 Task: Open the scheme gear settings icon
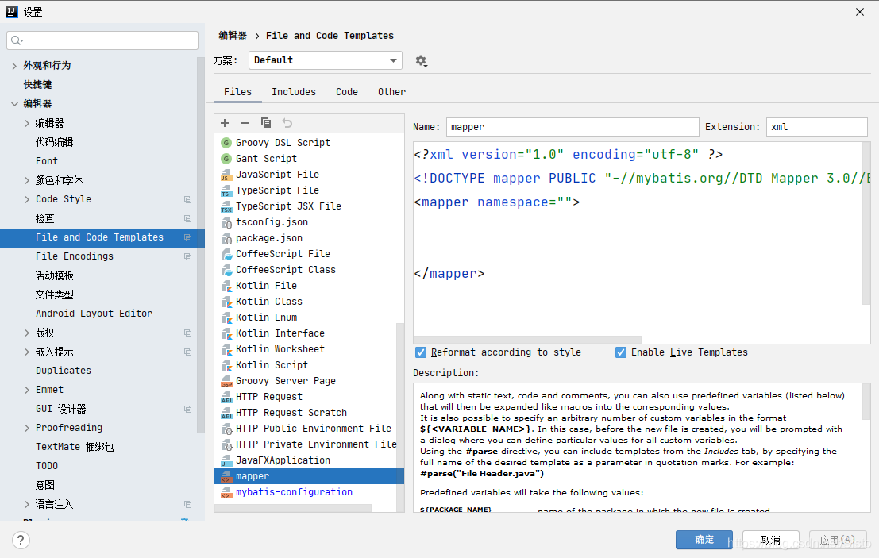(x=421, y=61)
